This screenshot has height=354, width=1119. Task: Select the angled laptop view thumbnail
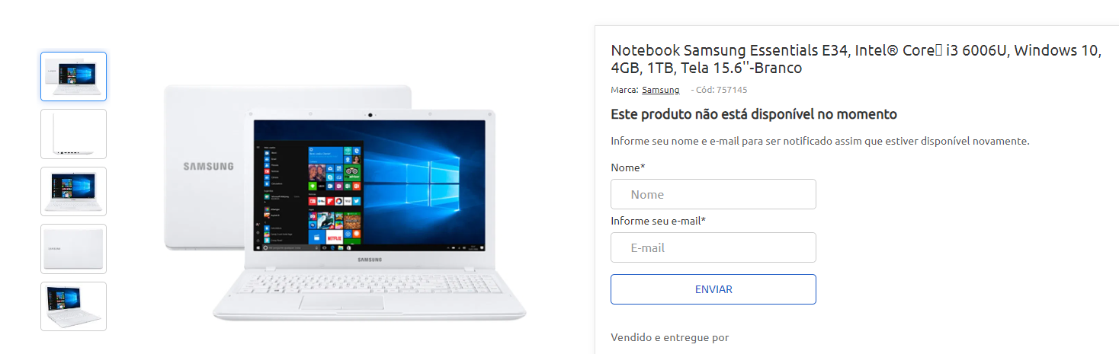tap(73, 306)
